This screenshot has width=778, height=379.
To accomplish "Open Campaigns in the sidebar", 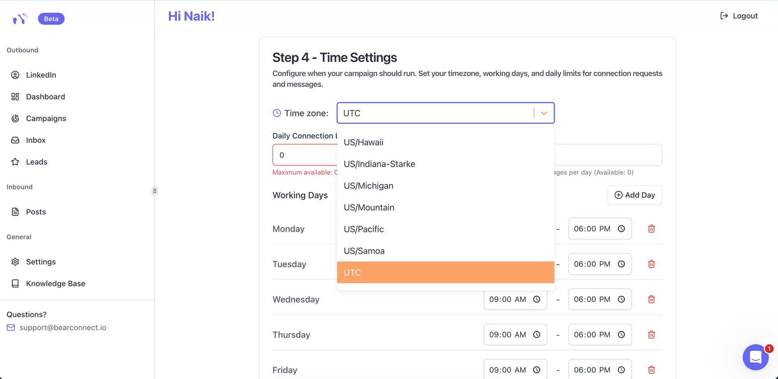I will tap(46, 118).
